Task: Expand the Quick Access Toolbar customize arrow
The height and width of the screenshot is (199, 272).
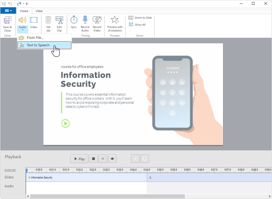Action: coord(27,3)
